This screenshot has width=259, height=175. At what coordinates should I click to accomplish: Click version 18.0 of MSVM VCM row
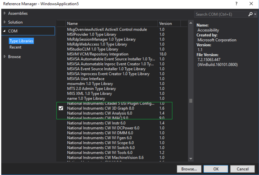163,54
